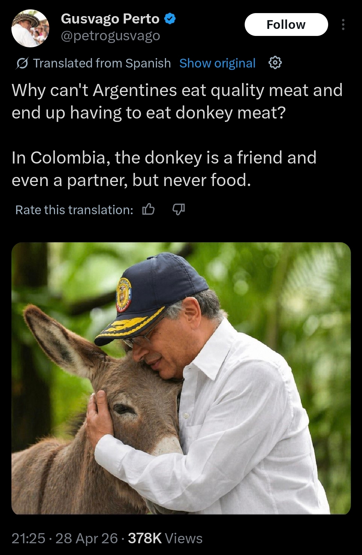Open the donkey hug photo
362x555 pixels.
[x=181, y=378]
